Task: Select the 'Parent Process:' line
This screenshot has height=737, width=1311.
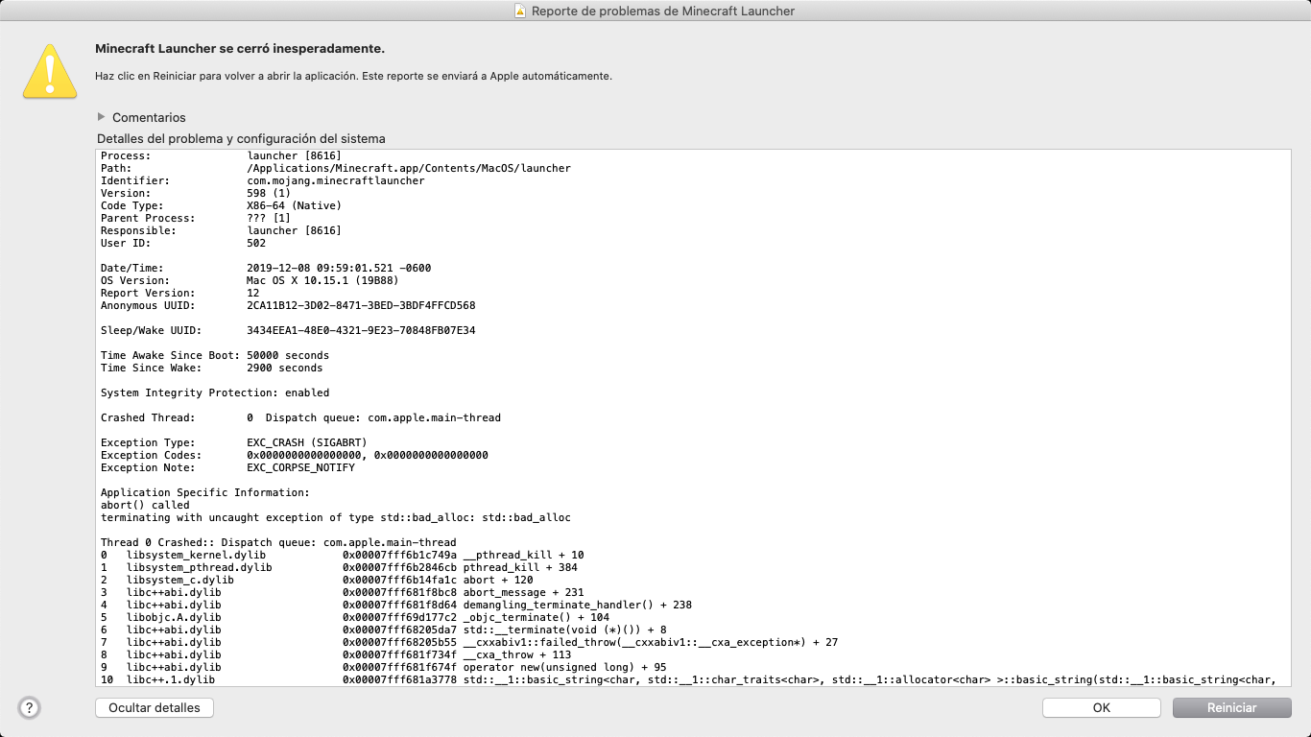Action: [196, 218]
